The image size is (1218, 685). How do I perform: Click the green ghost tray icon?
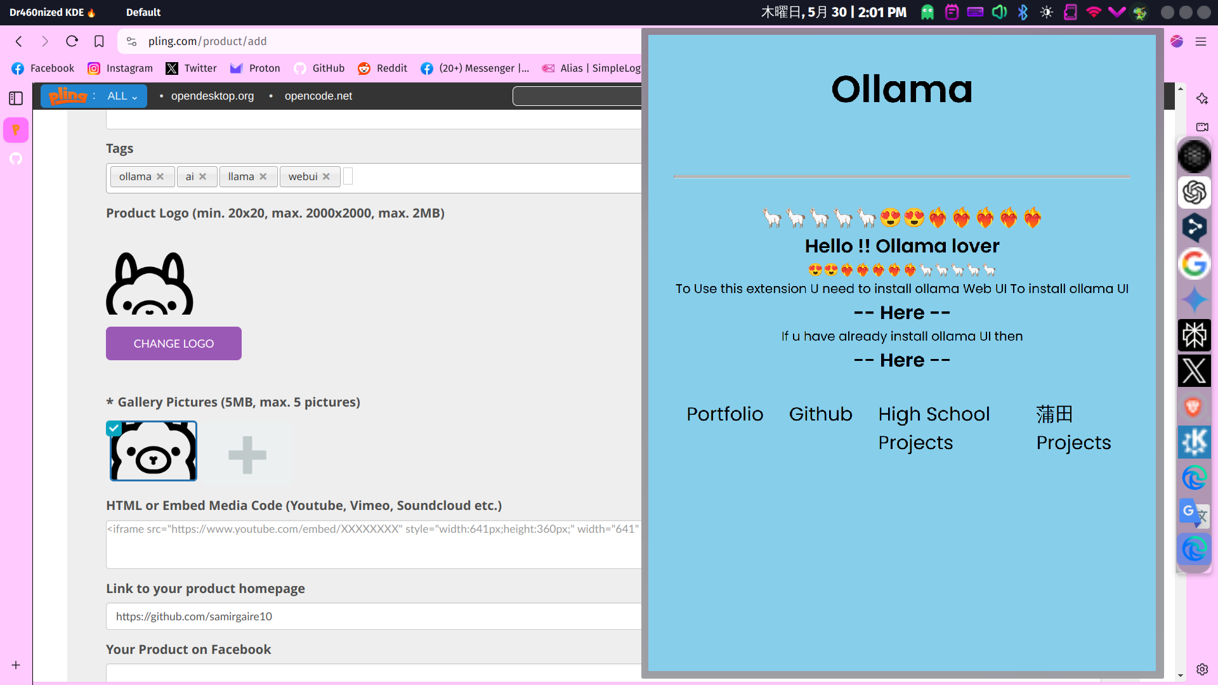click(x=927, y=12)
